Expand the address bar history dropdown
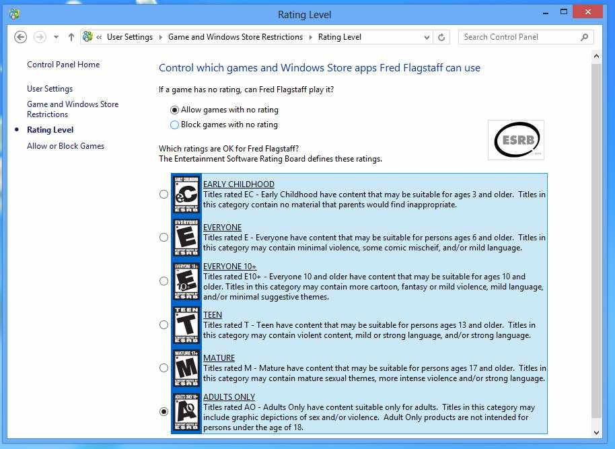 (427, 37)
